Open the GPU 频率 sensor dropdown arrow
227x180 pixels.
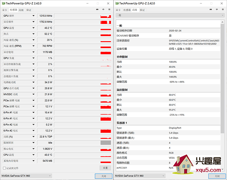[x=33, y=16]
